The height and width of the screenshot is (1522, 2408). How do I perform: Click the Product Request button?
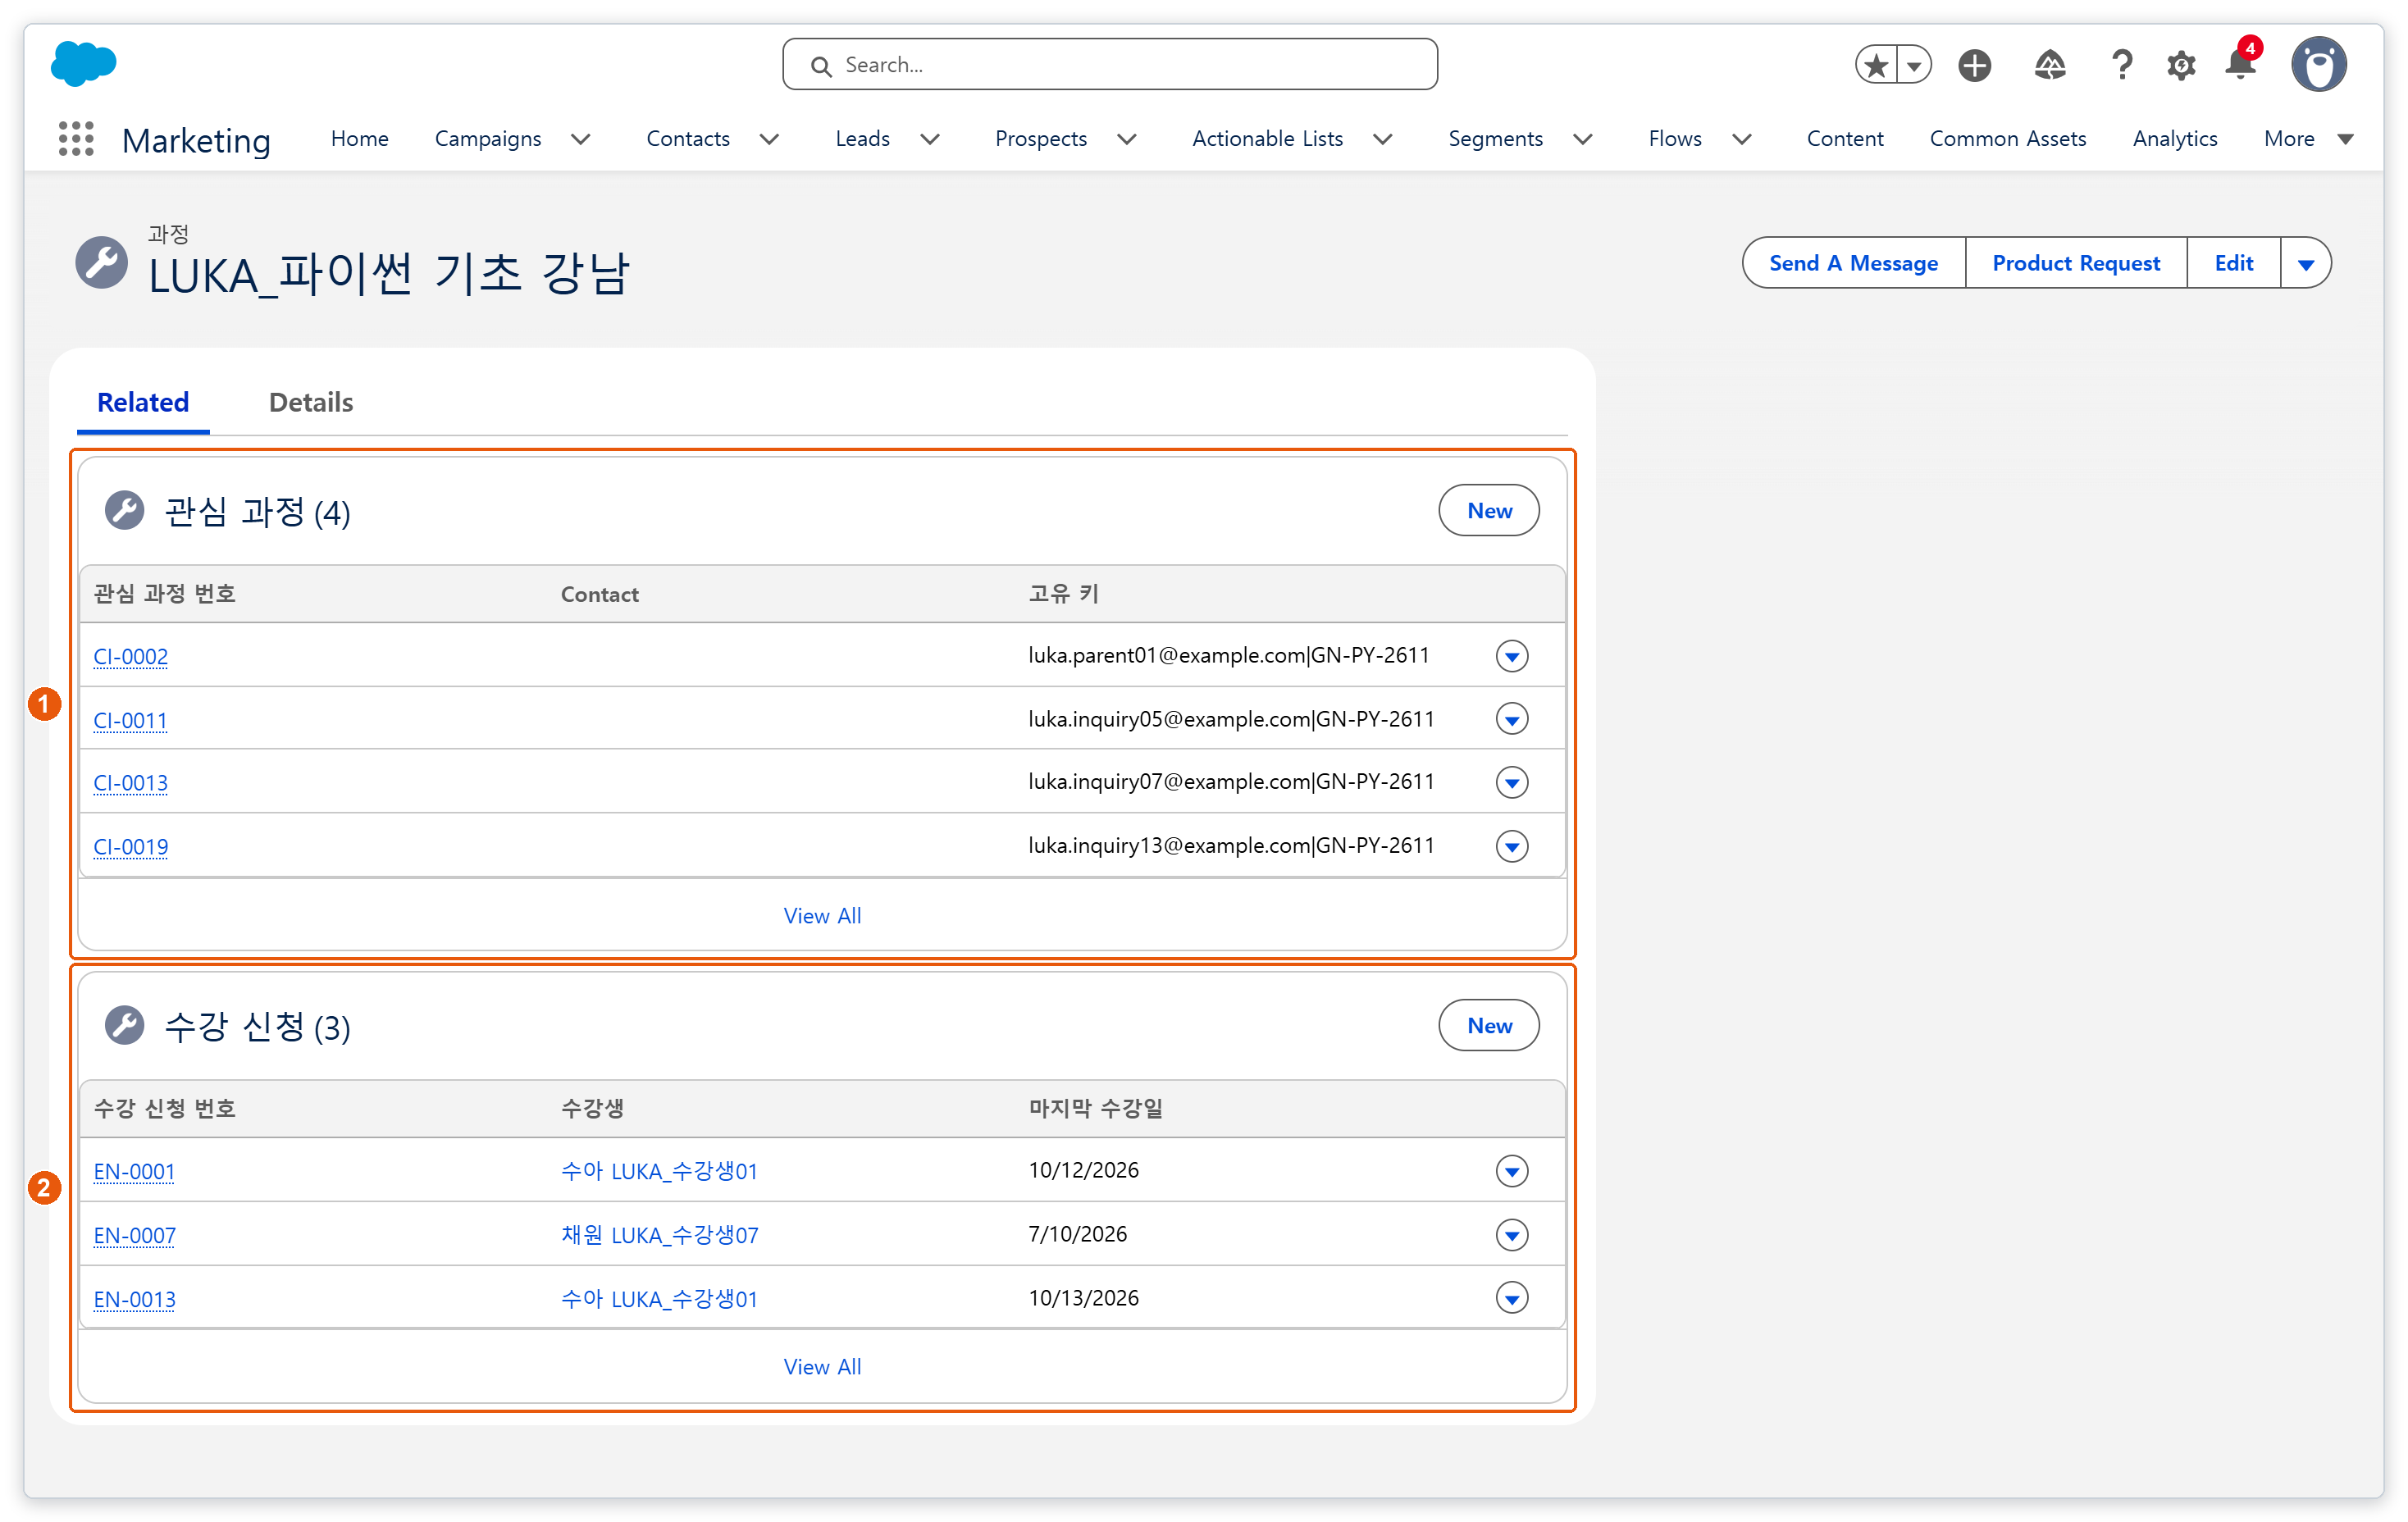(2076, 263)
